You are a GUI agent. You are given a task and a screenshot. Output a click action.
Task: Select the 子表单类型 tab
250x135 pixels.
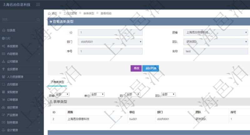57,82
